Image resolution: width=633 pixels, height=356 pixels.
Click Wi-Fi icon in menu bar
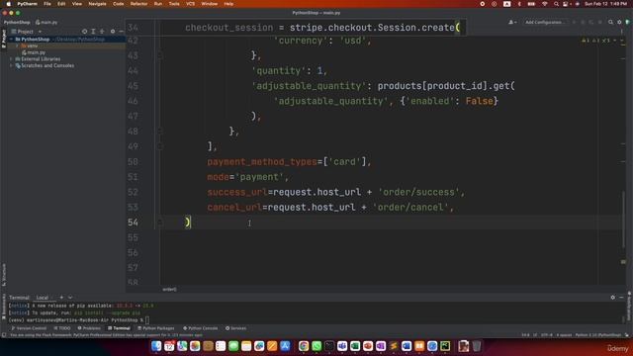545,4
